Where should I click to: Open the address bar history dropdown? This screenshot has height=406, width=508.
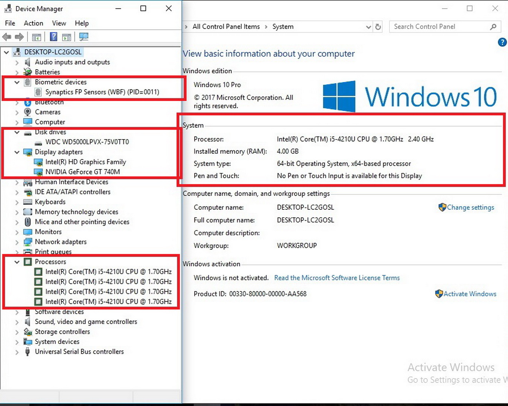pyautogui.click(x=368, y=27)
